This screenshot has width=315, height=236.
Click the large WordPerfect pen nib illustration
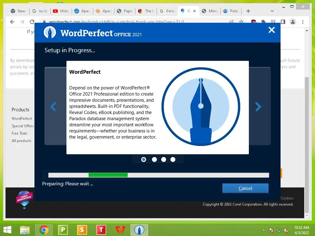pos(201,107)
